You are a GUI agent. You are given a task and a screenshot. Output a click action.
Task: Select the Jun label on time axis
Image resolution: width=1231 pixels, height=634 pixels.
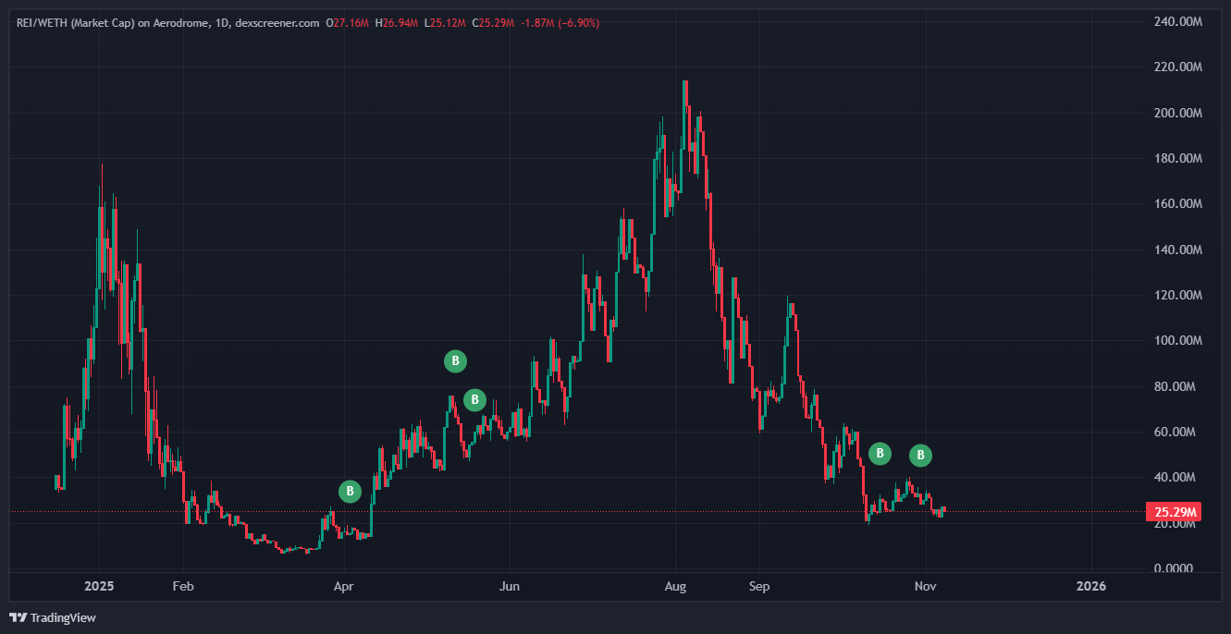(x=509, y=586)
